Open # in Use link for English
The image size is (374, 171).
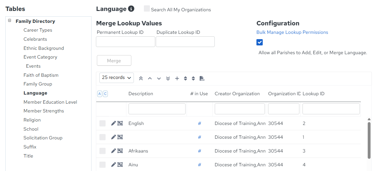[x=199, y=123]
